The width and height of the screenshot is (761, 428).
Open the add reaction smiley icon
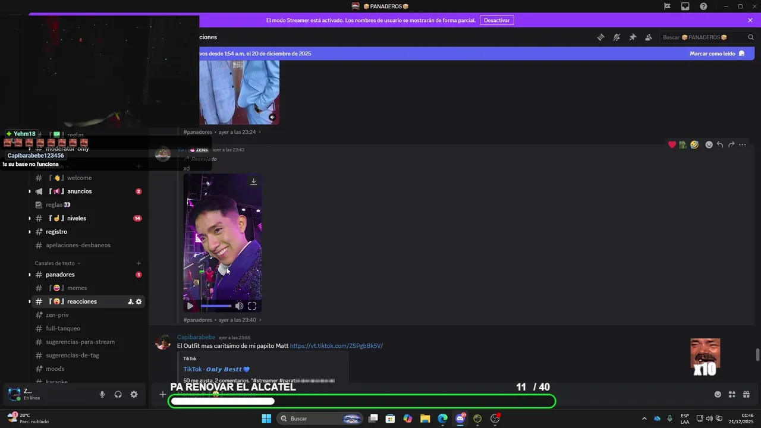pos(709,144)
